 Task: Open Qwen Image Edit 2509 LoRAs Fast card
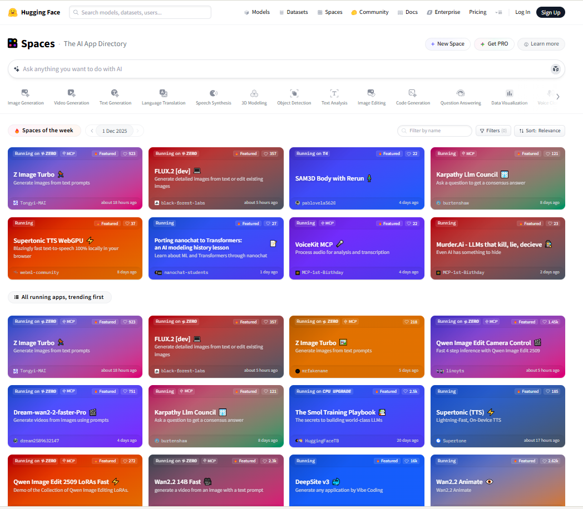[75, 481]
